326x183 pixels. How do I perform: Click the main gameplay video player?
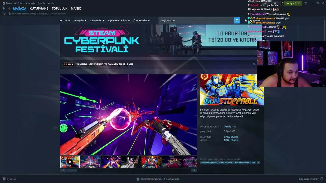click(x=129, y=115)
